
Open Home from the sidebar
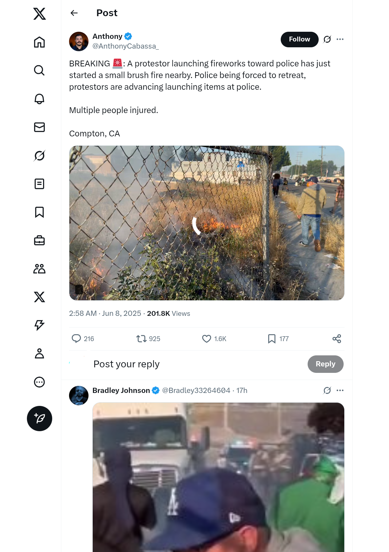point(39,42)
